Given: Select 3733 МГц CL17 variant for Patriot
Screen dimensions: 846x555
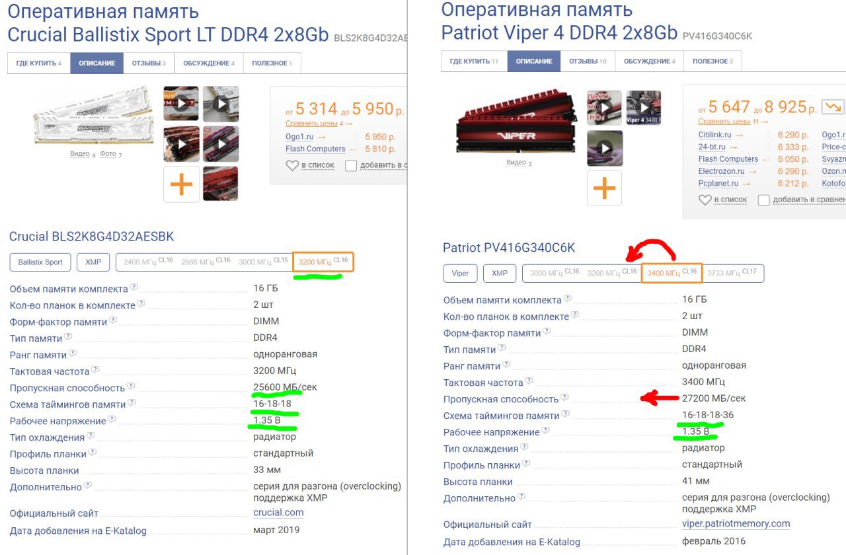Looking at the screenshot, I should click(732, 273).
